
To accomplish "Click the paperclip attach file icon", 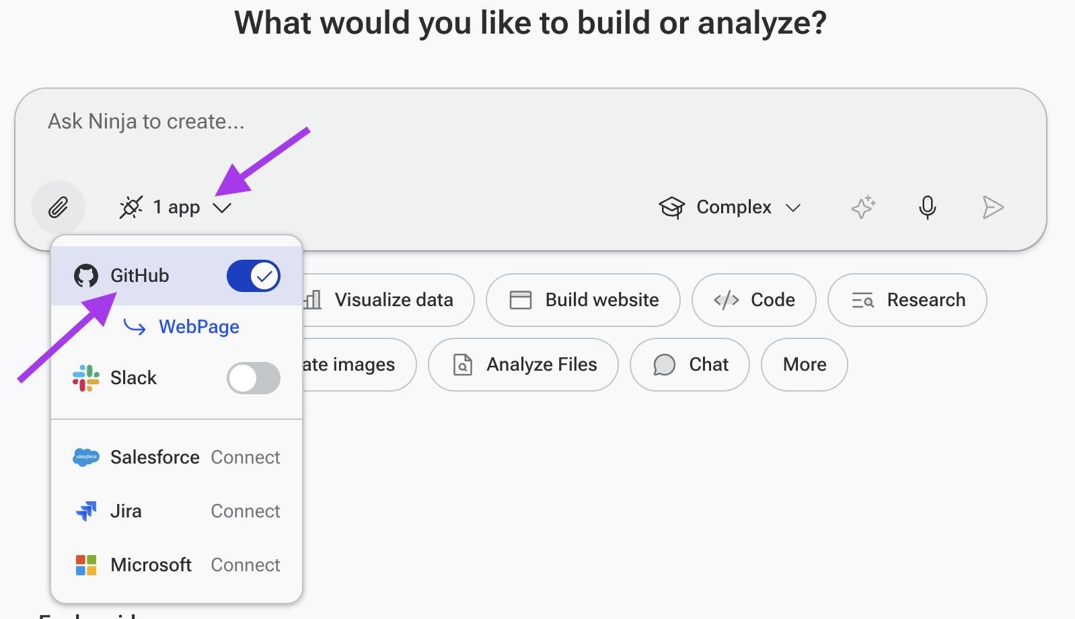I will pyautogui.click(x=59, y=207).
